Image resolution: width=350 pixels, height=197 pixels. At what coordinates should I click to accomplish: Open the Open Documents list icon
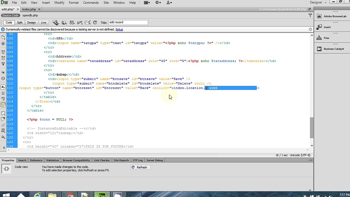pyautogui.click(x=3, y=37)
